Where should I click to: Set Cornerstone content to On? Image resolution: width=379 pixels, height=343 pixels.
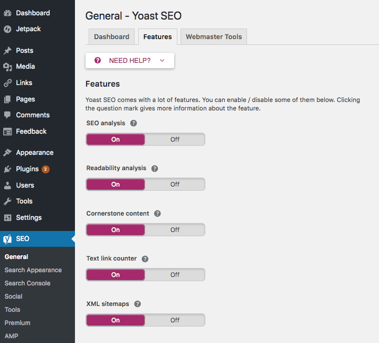[116, 230]
